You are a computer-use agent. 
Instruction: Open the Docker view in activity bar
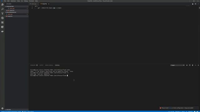[2, 31]
